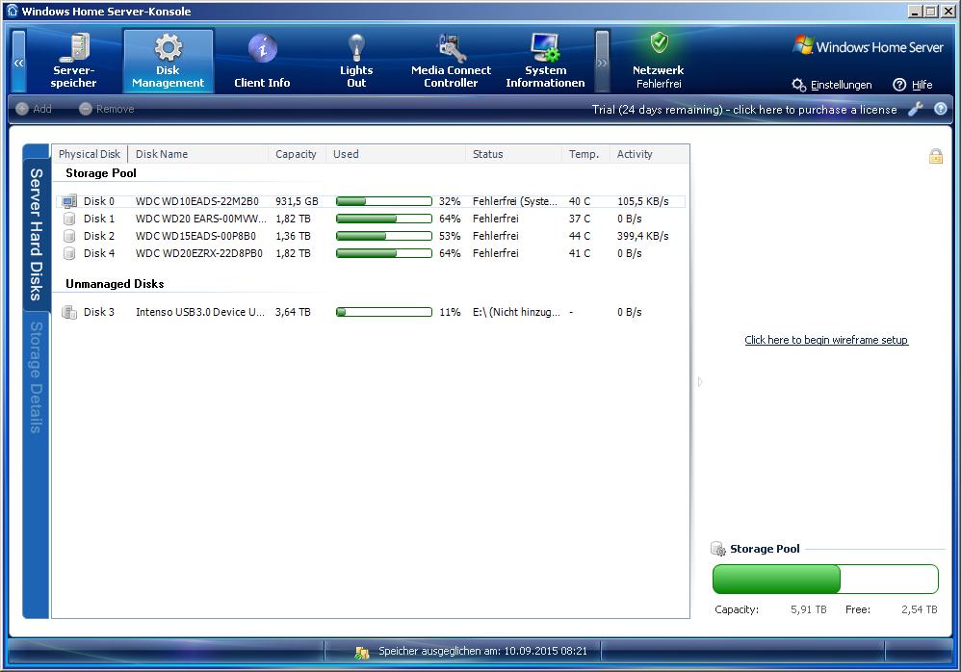Click the Storage Pool group header

tap(101, 173)
